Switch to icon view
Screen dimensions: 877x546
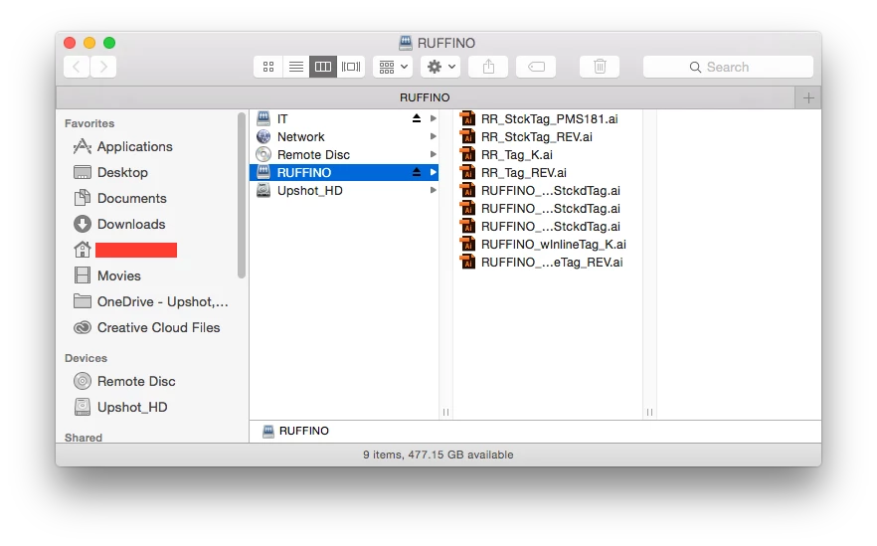coord(268,67)
